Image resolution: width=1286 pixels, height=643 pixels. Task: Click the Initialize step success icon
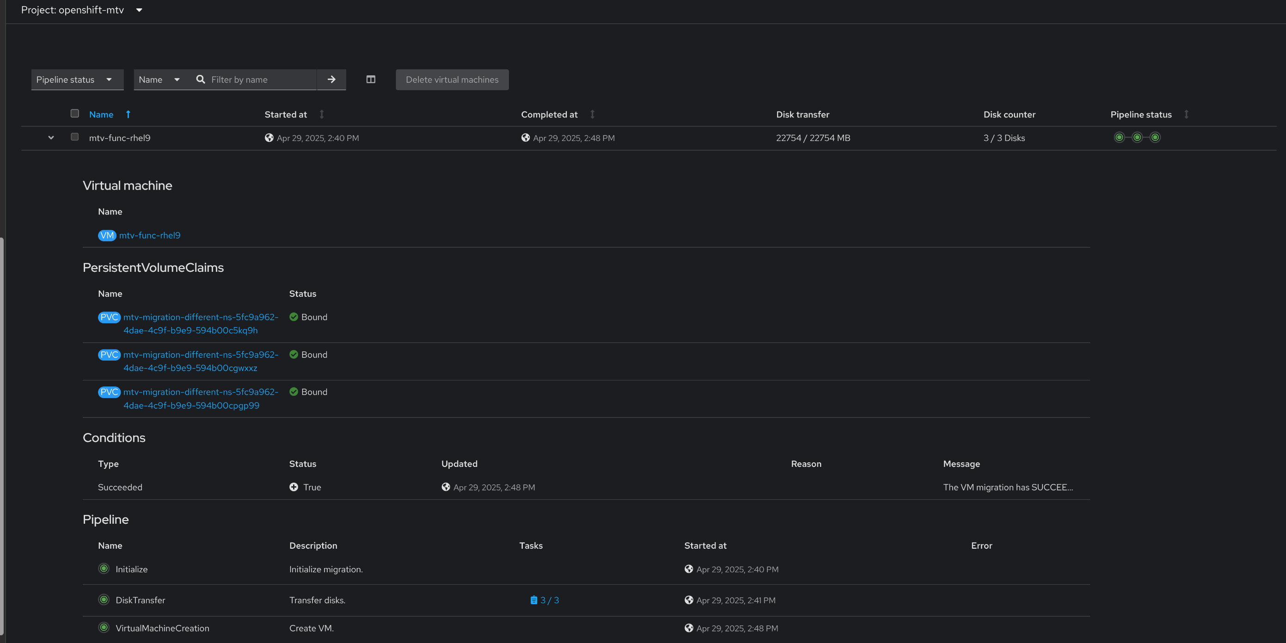tap(104, 569)
